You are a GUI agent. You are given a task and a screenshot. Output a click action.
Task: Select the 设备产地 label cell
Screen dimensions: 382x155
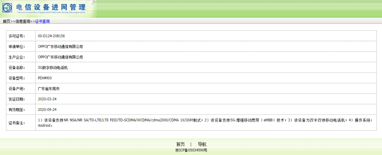coord(21,89)
